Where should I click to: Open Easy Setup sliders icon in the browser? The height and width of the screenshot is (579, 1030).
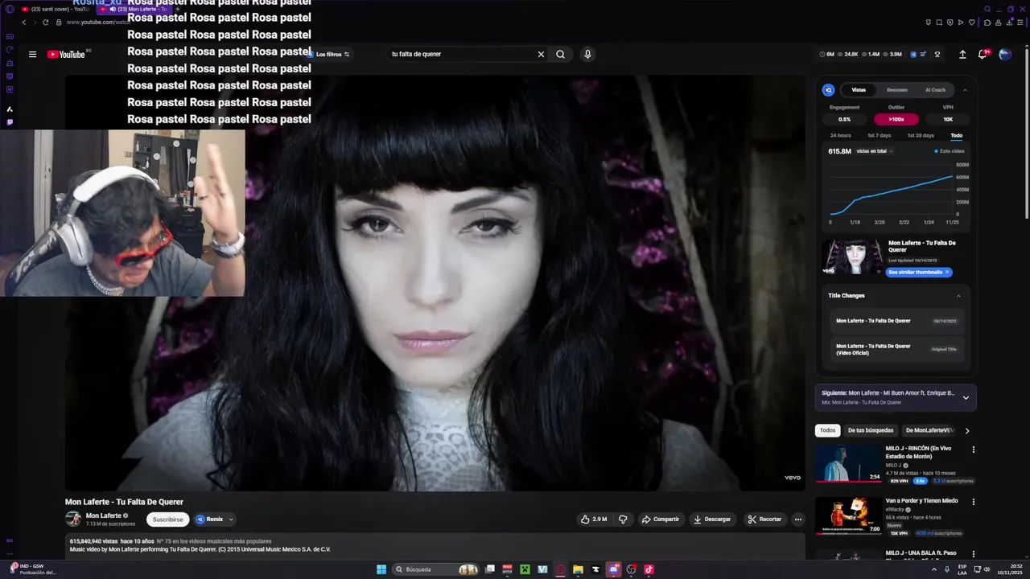[x=1020, y=23]
